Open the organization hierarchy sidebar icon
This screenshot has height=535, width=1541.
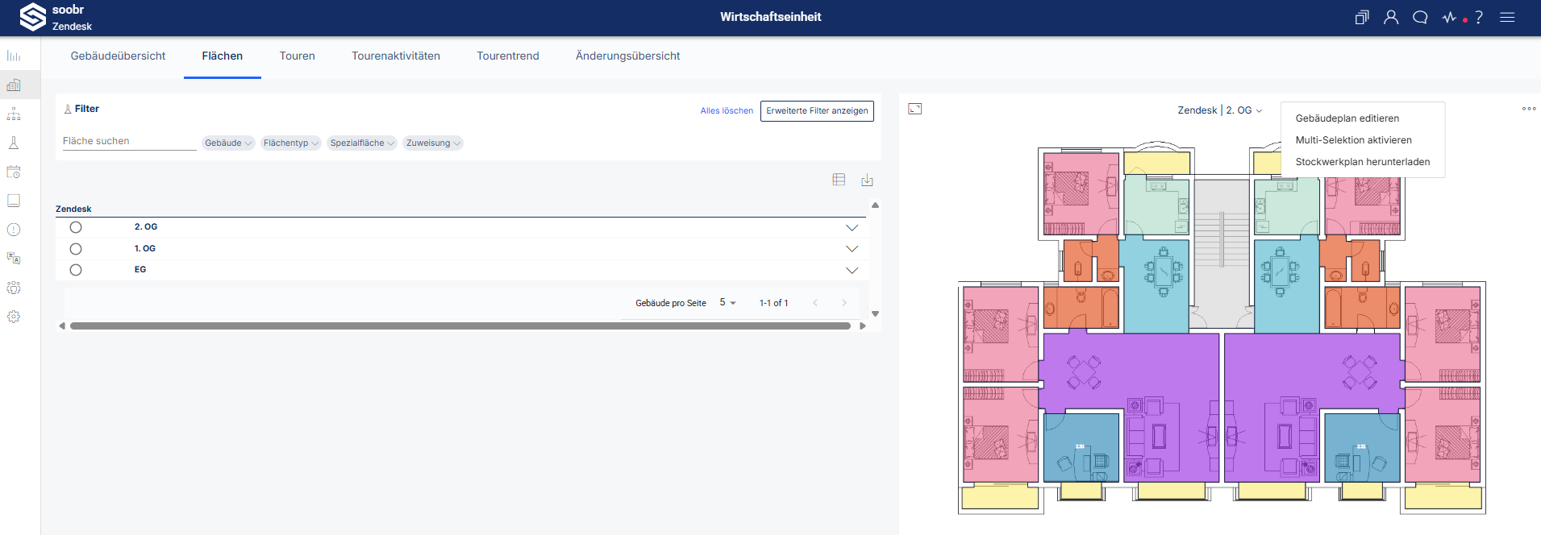click(x=14, y=114)
